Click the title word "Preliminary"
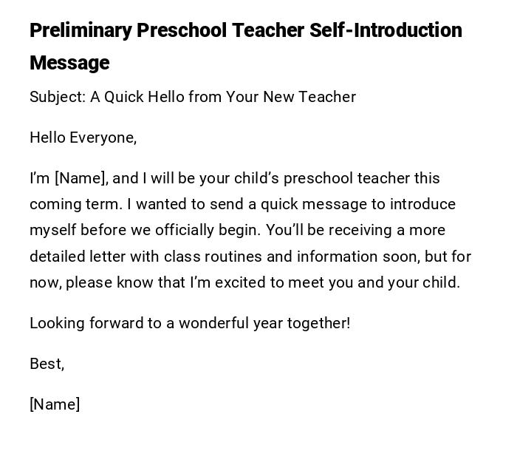This screenshot has height=451, width=517. pos(81,30)
